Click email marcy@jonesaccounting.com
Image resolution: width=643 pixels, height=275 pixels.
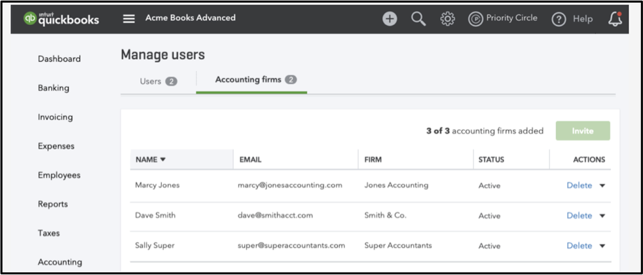(290, 185)
